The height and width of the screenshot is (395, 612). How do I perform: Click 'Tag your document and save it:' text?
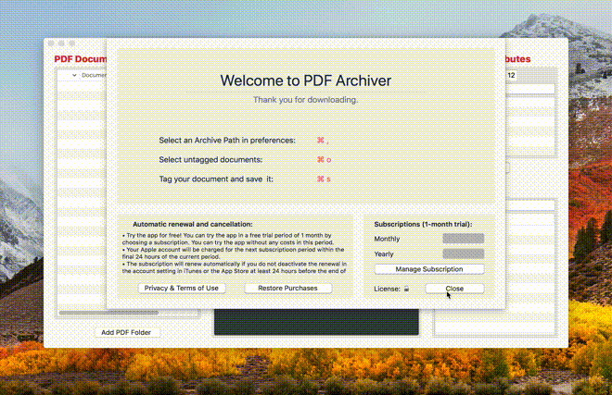pyautogui.click(x=216, y=179)
